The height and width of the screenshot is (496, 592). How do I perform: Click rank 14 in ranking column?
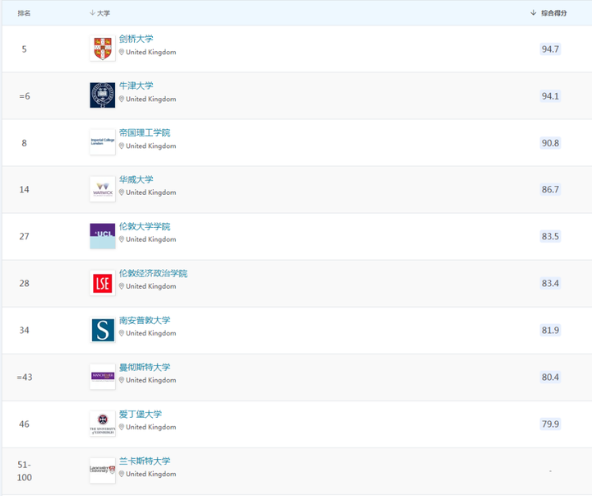(x=24, y=189)
